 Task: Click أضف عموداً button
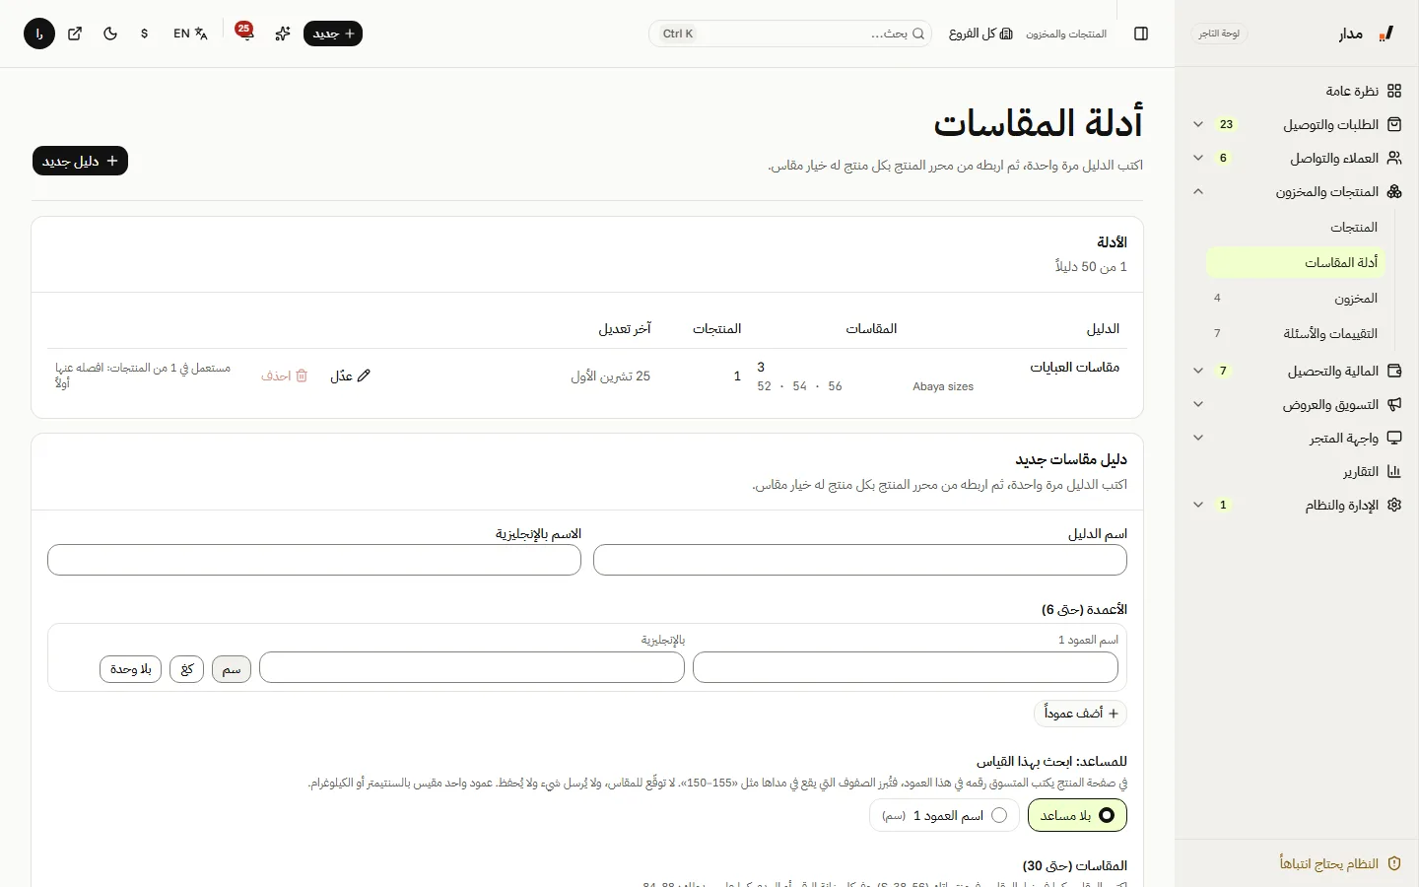(1080, 713)
